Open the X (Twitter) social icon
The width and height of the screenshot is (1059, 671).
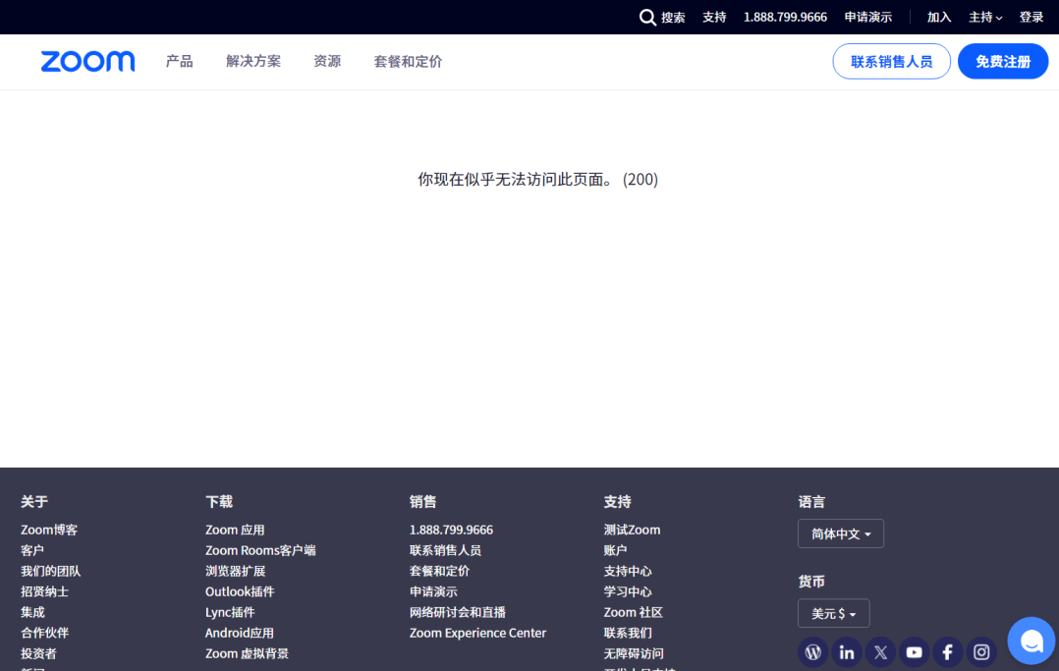click(880, 651)
